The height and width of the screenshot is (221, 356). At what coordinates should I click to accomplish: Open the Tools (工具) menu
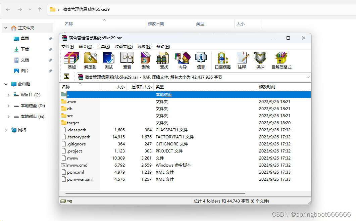(x=103, y=47)
